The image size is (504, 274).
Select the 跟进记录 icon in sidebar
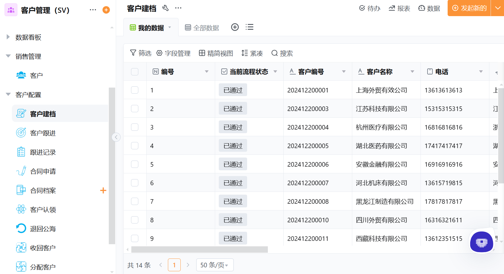21,152
